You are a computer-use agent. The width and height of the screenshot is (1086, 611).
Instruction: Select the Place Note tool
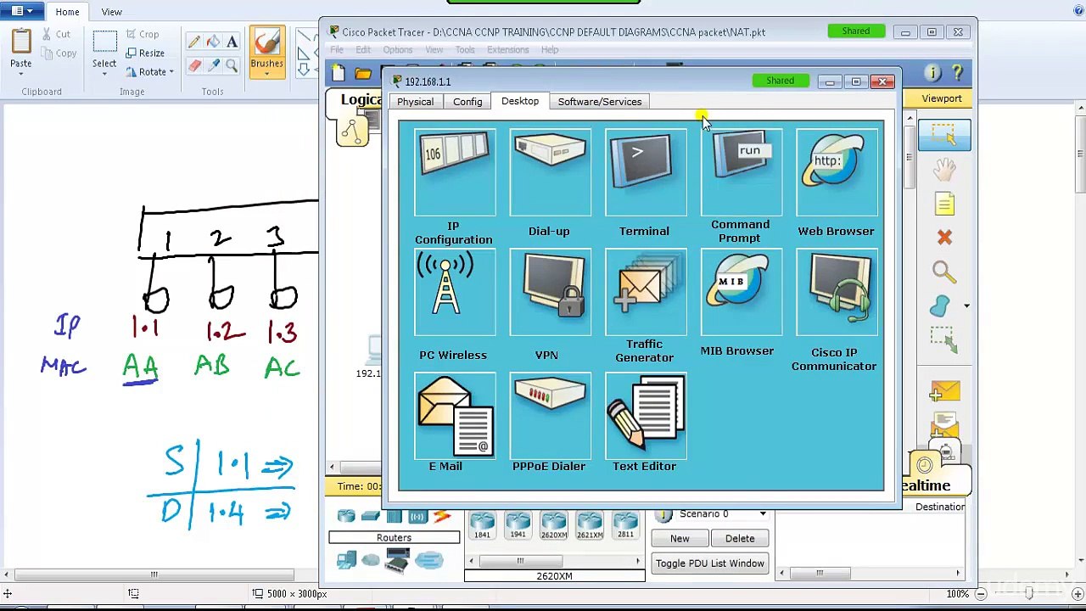click(944, 204)
